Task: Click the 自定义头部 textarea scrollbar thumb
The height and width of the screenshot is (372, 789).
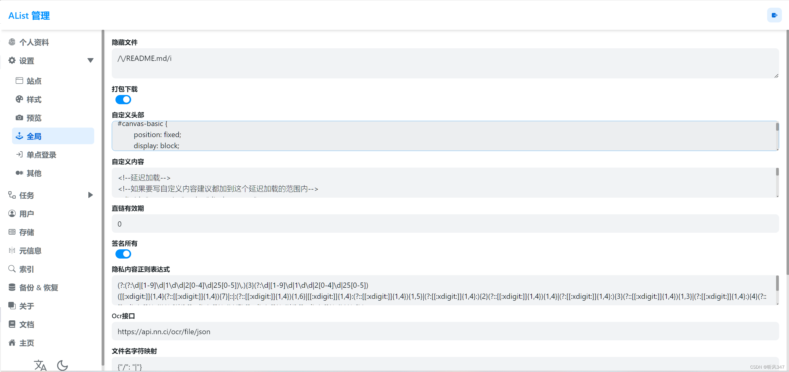Action: (x=777, y=127)
